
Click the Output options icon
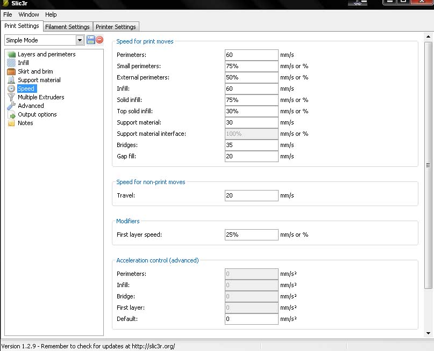[x=11, y=114]
